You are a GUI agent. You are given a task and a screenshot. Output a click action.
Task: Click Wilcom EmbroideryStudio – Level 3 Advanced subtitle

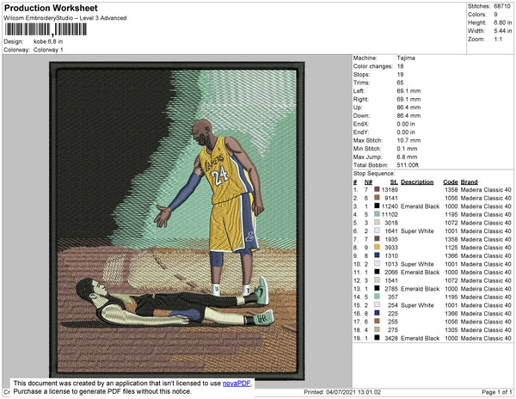tap(65, 18)
